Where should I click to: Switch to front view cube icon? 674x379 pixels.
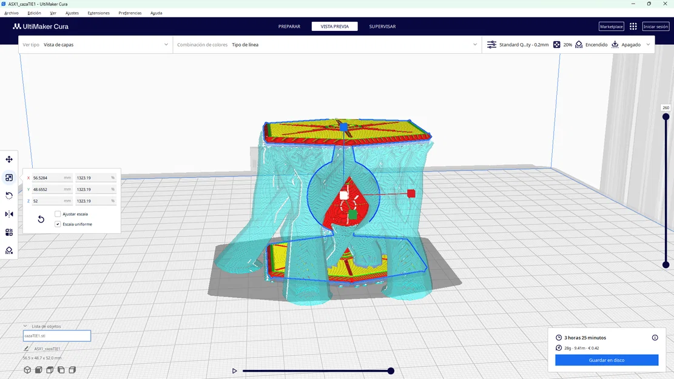pos(38,369)
